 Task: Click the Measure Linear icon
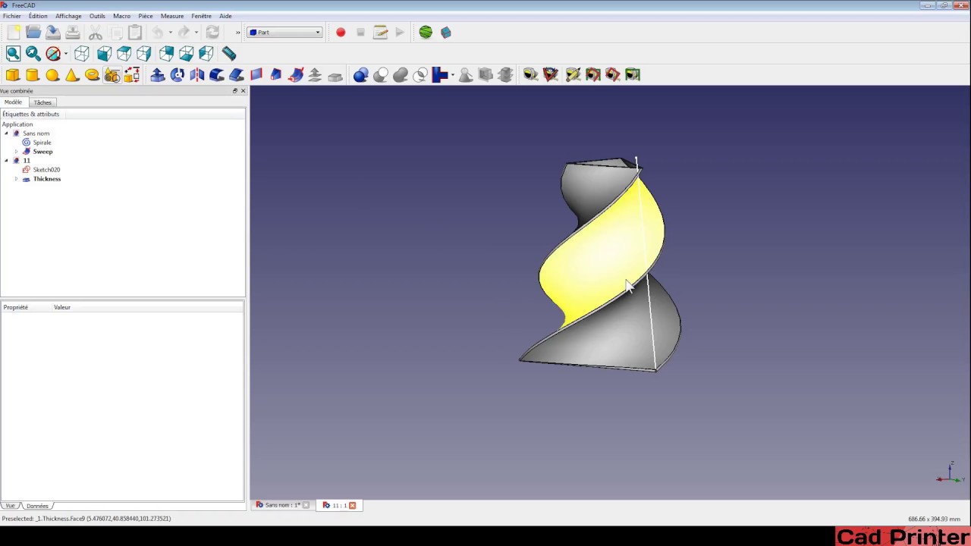pos(530,74)
